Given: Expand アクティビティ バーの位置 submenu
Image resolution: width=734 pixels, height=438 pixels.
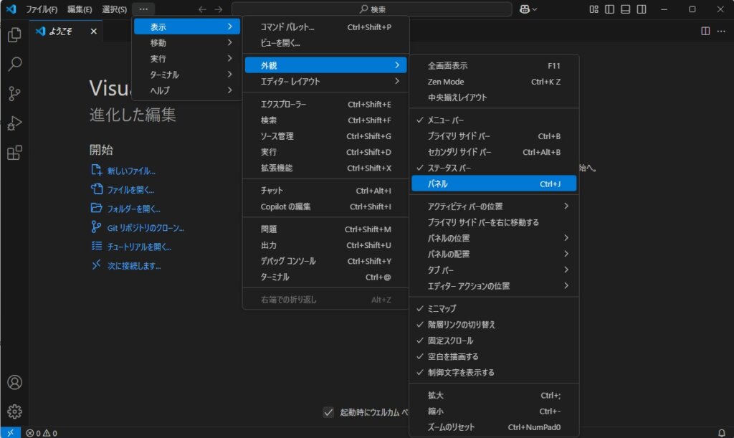Looking at the screenshot, I should pyautogui.click(x=494, y=206).
